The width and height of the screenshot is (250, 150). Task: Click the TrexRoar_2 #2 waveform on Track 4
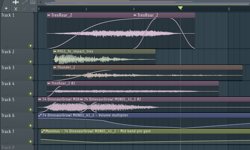click(x=133, y=91)
